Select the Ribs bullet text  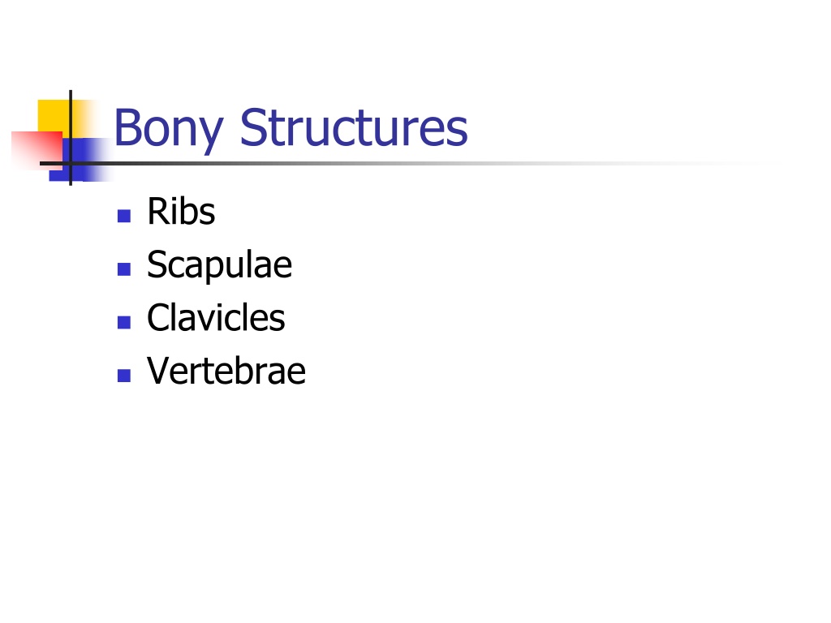click(x=181, y=212)
